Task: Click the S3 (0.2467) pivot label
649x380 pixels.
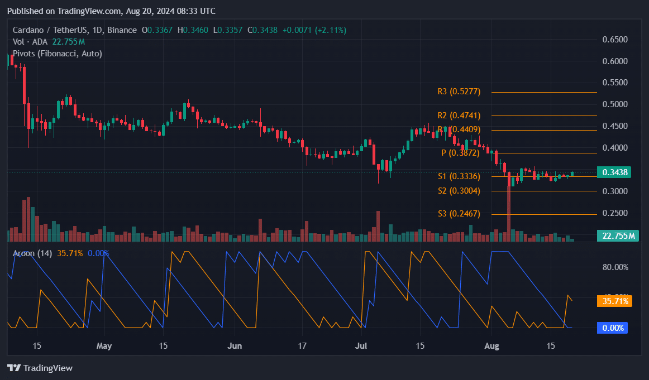Action: point(459,213)
